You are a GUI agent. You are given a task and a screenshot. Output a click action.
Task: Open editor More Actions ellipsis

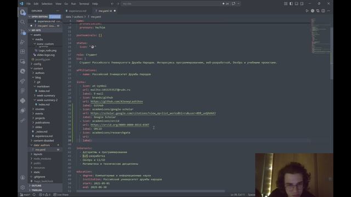(329, 11)
